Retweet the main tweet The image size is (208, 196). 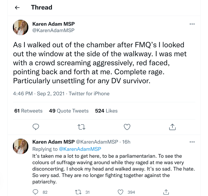(81, 126)
